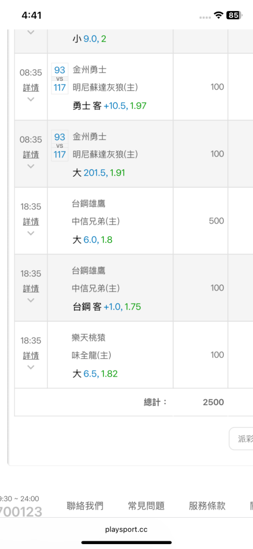Tap the 派彩 button

tap(242, 439)
